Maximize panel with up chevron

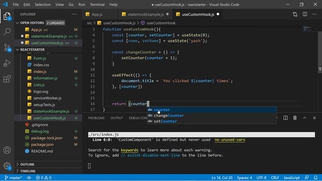[305, 118]
